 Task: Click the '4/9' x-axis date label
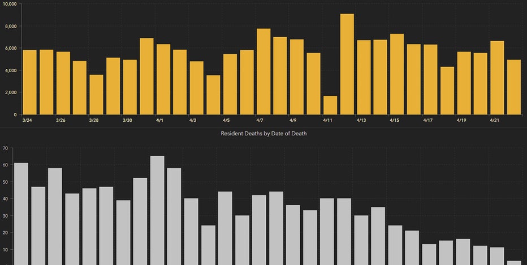293,120
